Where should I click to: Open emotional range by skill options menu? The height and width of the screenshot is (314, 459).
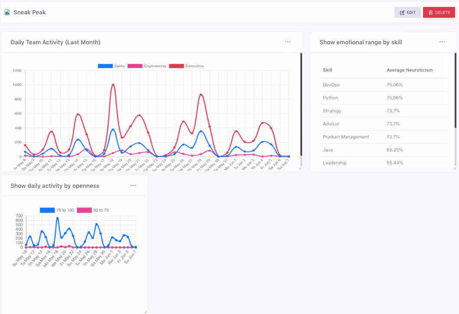click(442, 42)
